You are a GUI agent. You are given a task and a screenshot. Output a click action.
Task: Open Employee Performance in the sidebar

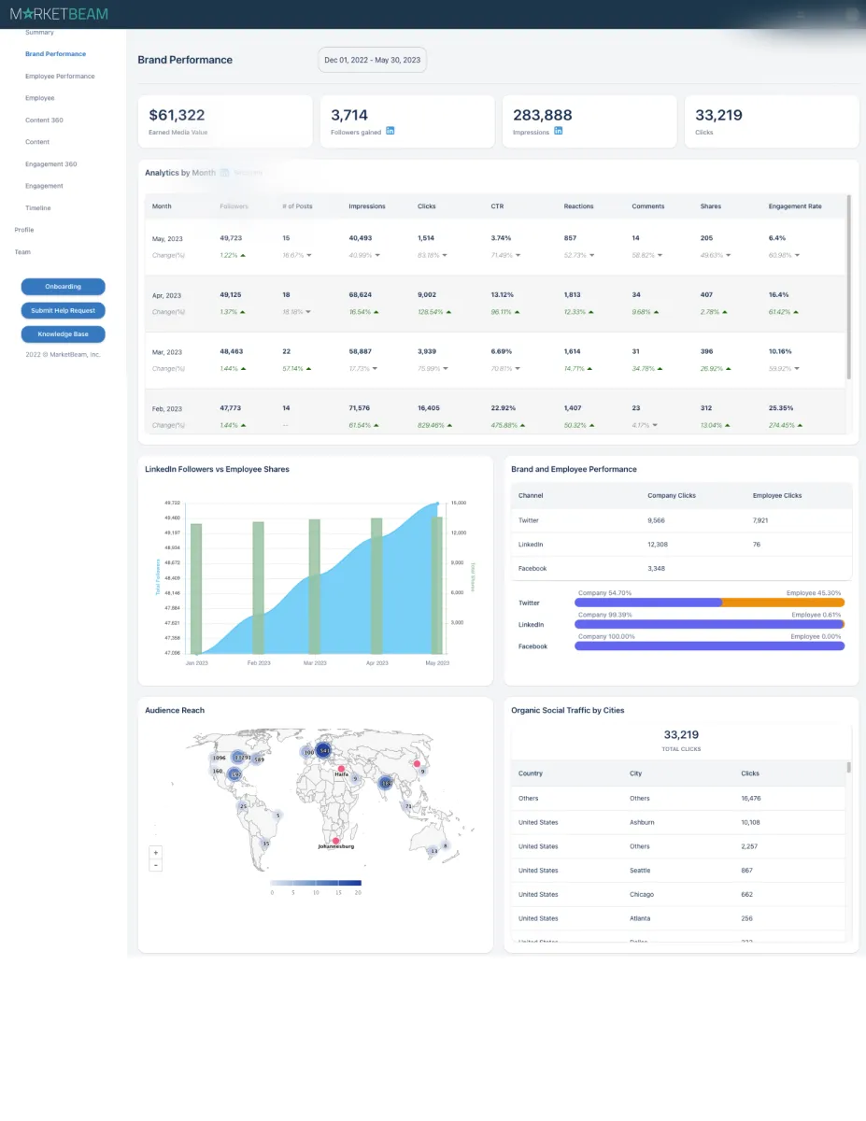[60, 77]
